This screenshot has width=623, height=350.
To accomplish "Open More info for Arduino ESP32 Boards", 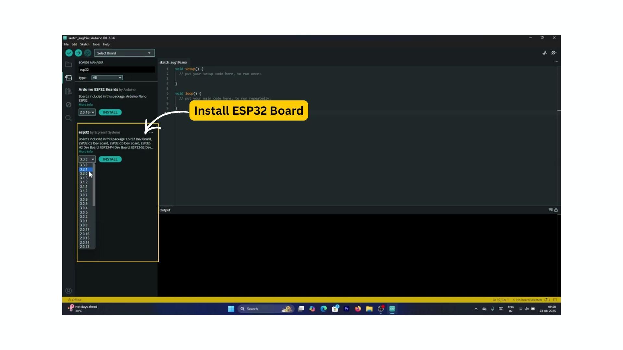I will click(86, 105).
